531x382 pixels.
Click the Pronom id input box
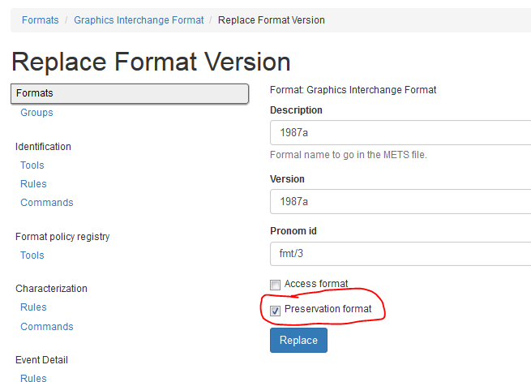pos(400,254)
